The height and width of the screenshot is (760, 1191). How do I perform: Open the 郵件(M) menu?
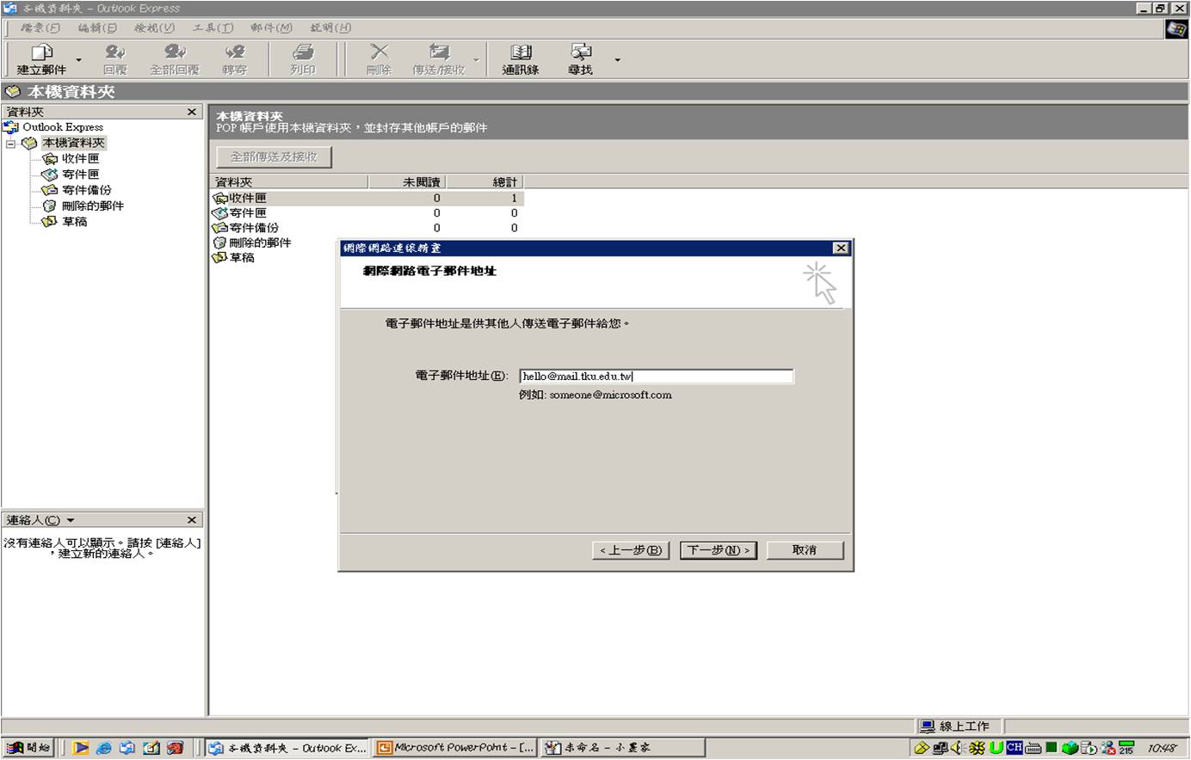click(x=271, y=28)
